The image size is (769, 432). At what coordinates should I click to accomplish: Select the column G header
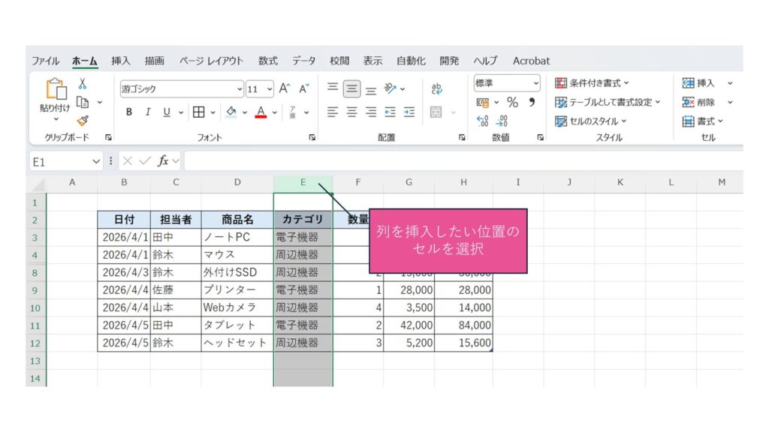(x=409, y=182)
